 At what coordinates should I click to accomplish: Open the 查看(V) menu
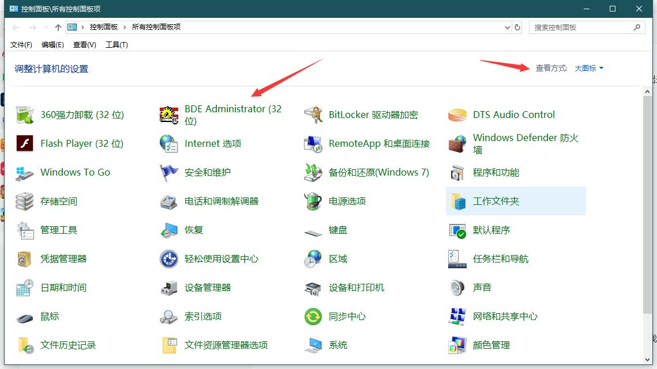(84, 44)
